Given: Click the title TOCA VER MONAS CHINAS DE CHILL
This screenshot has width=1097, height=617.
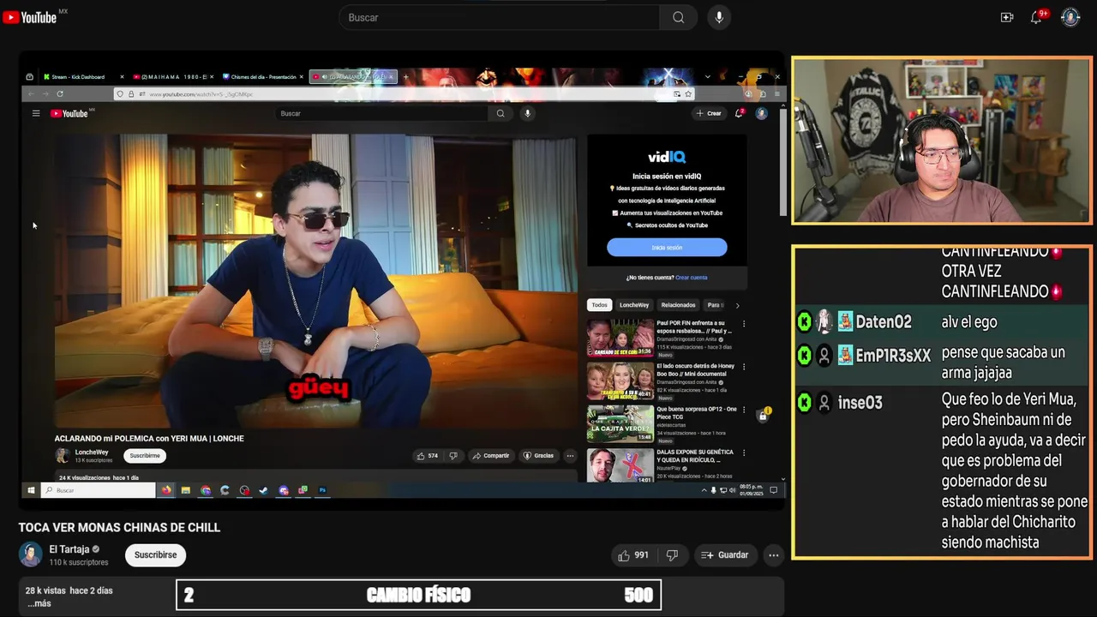Looking at the screenshot, I should point(119,527).
